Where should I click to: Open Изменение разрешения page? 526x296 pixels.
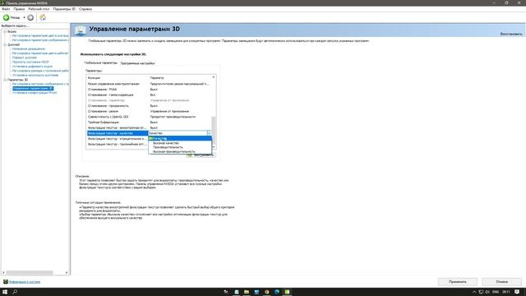29,49
